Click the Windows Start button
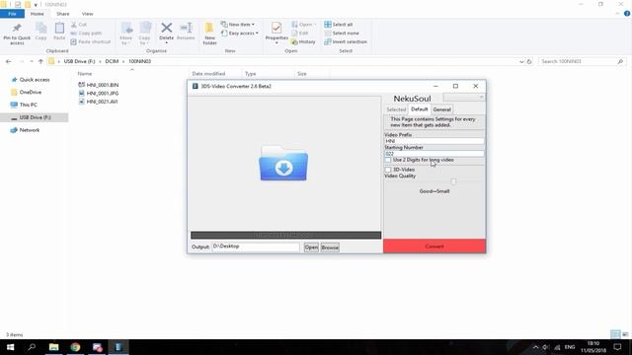This screenshot has width=632, height=355. pyautogui.click(x=11, y=347)
